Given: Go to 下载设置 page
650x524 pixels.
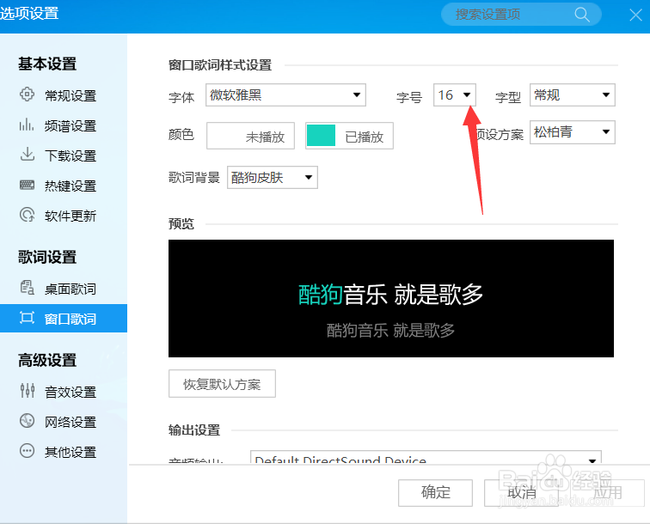Looking at the screenshot, I should [x=64, y=155].
